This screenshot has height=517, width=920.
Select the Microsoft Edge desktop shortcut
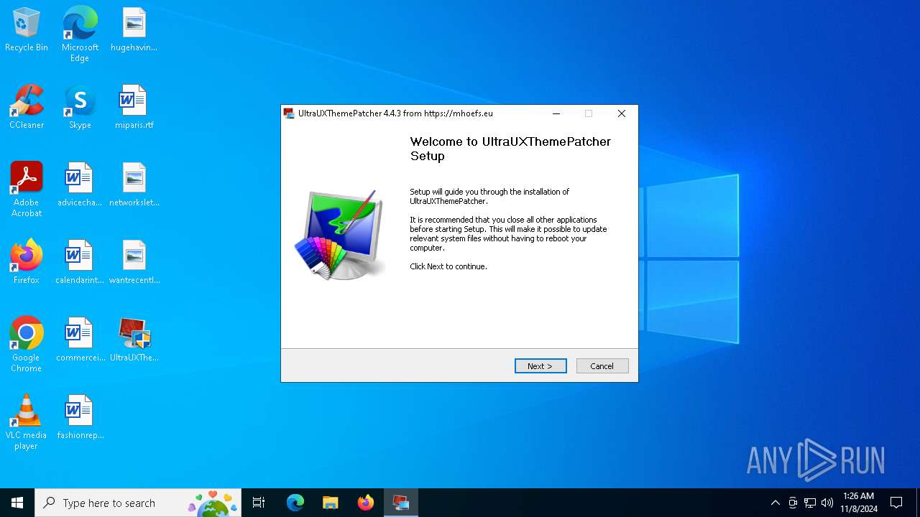tap(80, 34)
